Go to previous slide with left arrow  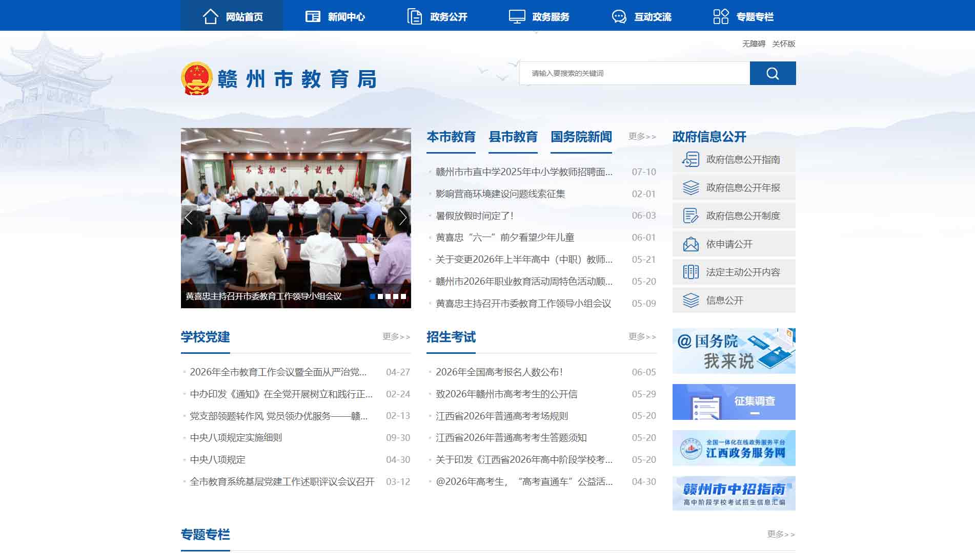pyautogui.click(x=189, y=218)
